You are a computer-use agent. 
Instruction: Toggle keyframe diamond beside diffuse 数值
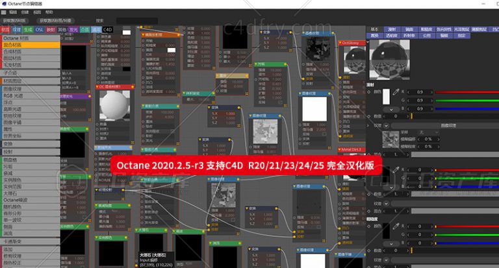(369, 116)
